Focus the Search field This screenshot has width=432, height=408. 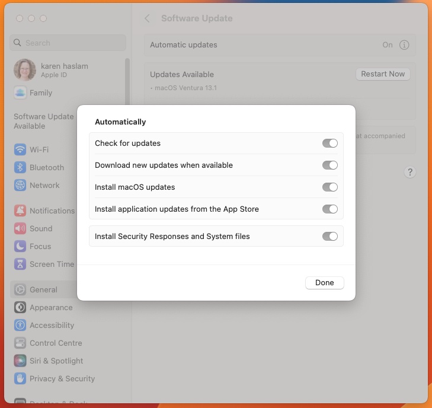68,43
